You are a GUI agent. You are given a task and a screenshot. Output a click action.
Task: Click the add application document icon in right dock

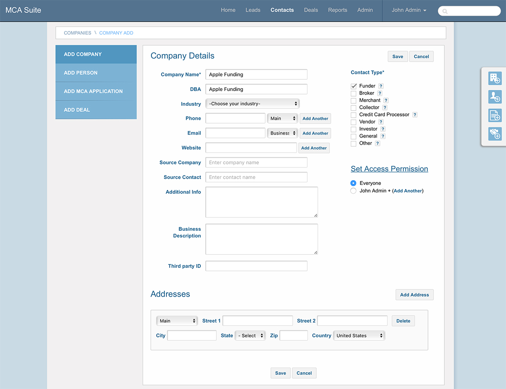point(495,115)
